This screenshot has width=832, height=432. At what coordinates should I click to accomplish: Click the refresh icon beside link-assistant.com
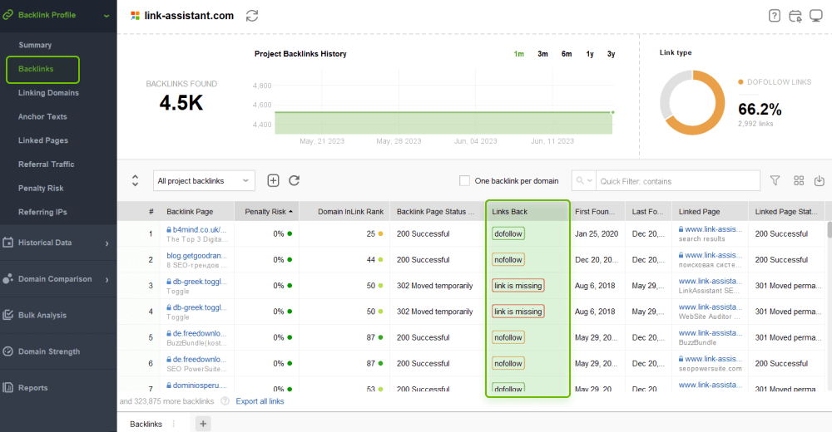(252, 16)
